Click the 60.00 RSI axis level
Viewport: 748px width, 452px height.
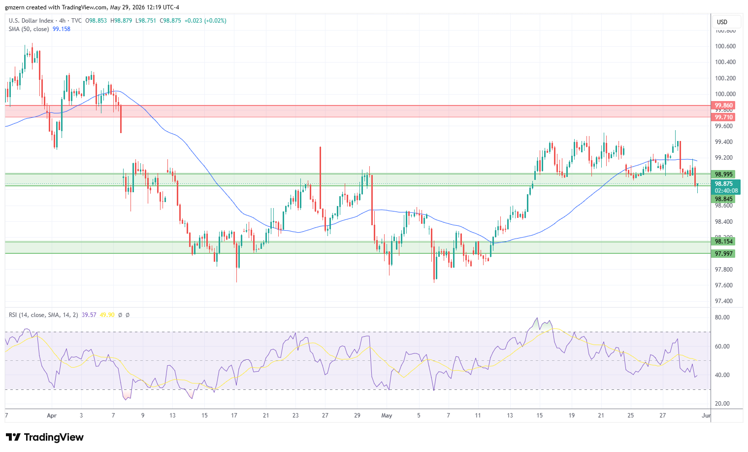tap(722, 347)
